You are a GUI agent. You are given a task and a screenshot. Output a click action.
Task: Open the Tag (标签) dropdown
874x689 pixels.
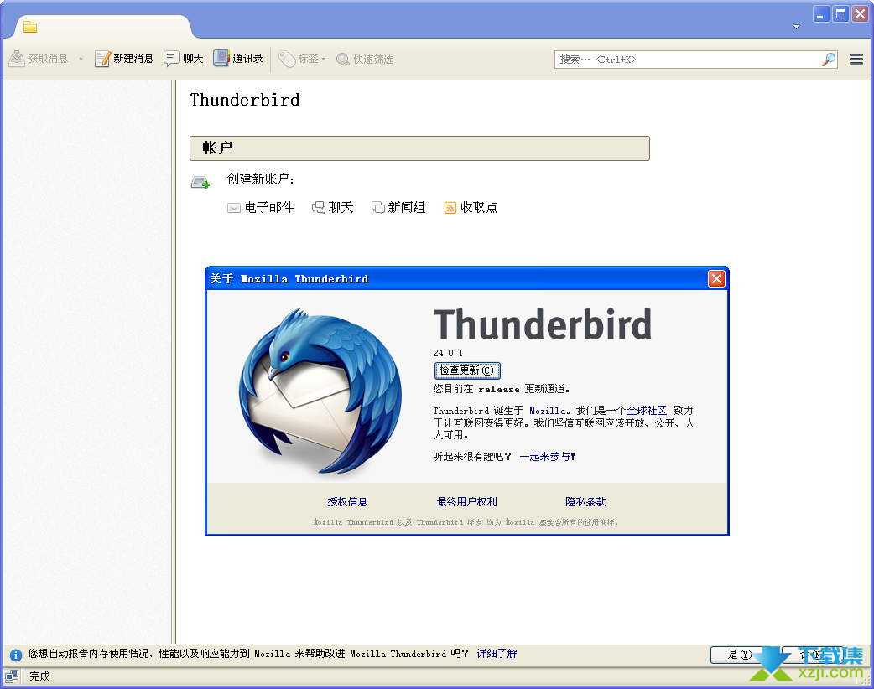click(x=302, y=59)
